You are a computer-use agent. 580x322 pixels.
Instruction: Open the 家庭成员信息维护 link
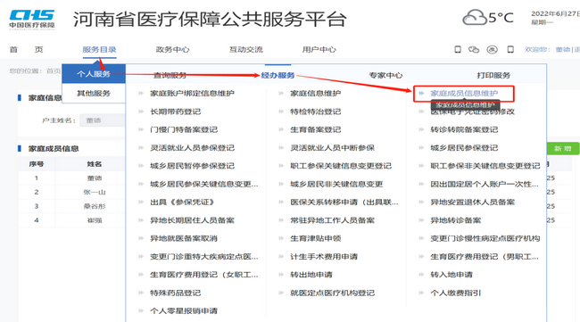tap(464, 93)
